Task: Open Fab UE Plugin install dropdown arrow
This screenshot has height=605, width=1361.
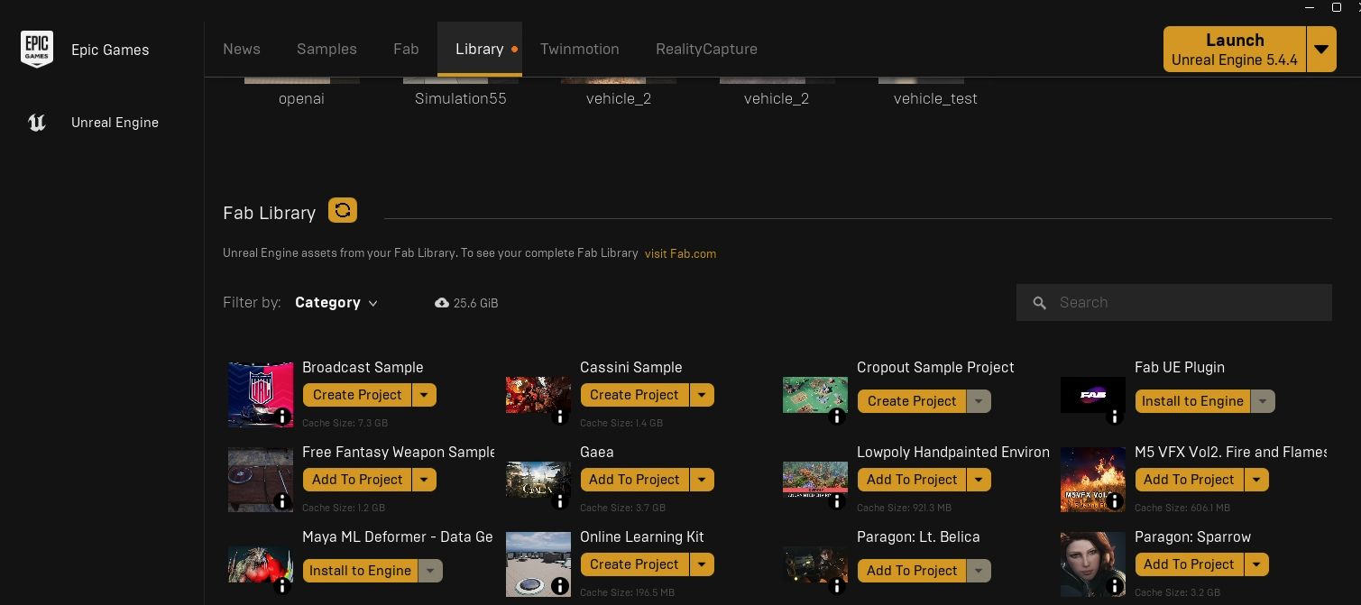Action: point(1264,401)
